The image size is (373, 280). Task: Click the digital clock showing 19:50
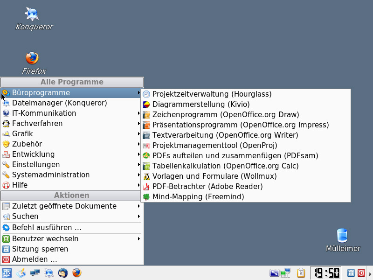(327, 273)
